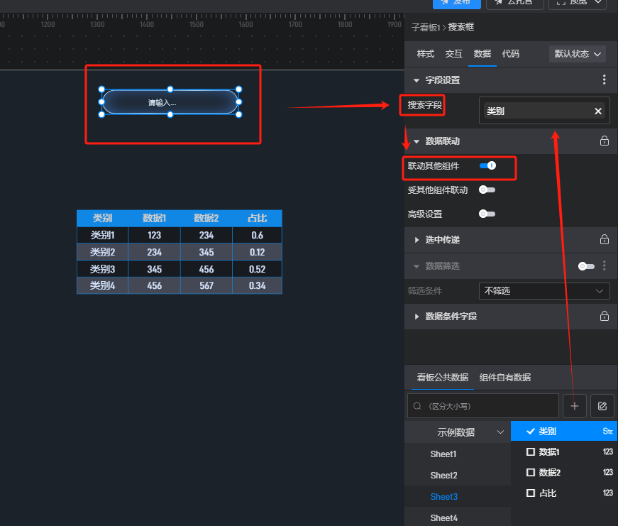Select the 看板公共数据 tab

click(x=442, y=378)
